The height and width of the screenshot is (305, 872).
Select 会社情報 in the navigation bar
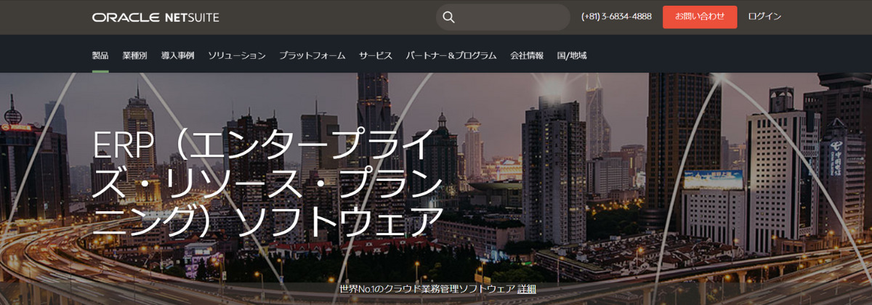pos(527,55)
